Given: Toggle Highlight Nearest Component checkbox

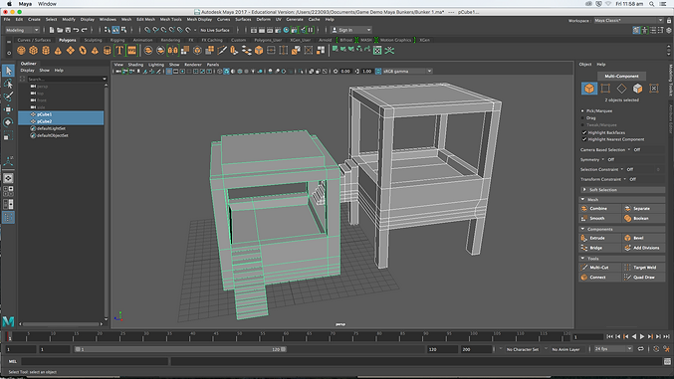Looking at the screenshot, I should point(584,139).
